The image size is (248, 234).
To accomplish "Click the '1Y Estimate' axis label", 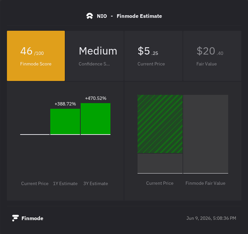I will [65, 183].
